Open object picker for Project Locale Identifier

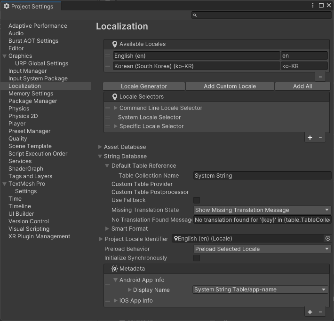(x=328, y=238)
